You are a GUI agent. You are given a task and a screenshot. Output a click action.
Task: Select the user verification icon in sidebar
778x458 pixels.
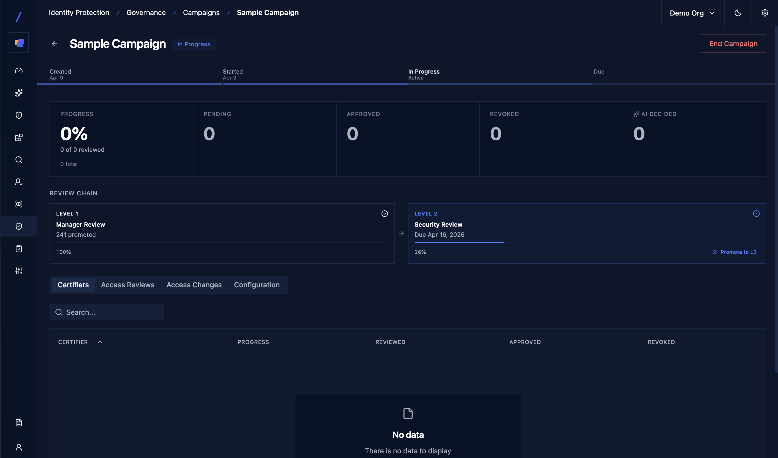tap(18, 182)
